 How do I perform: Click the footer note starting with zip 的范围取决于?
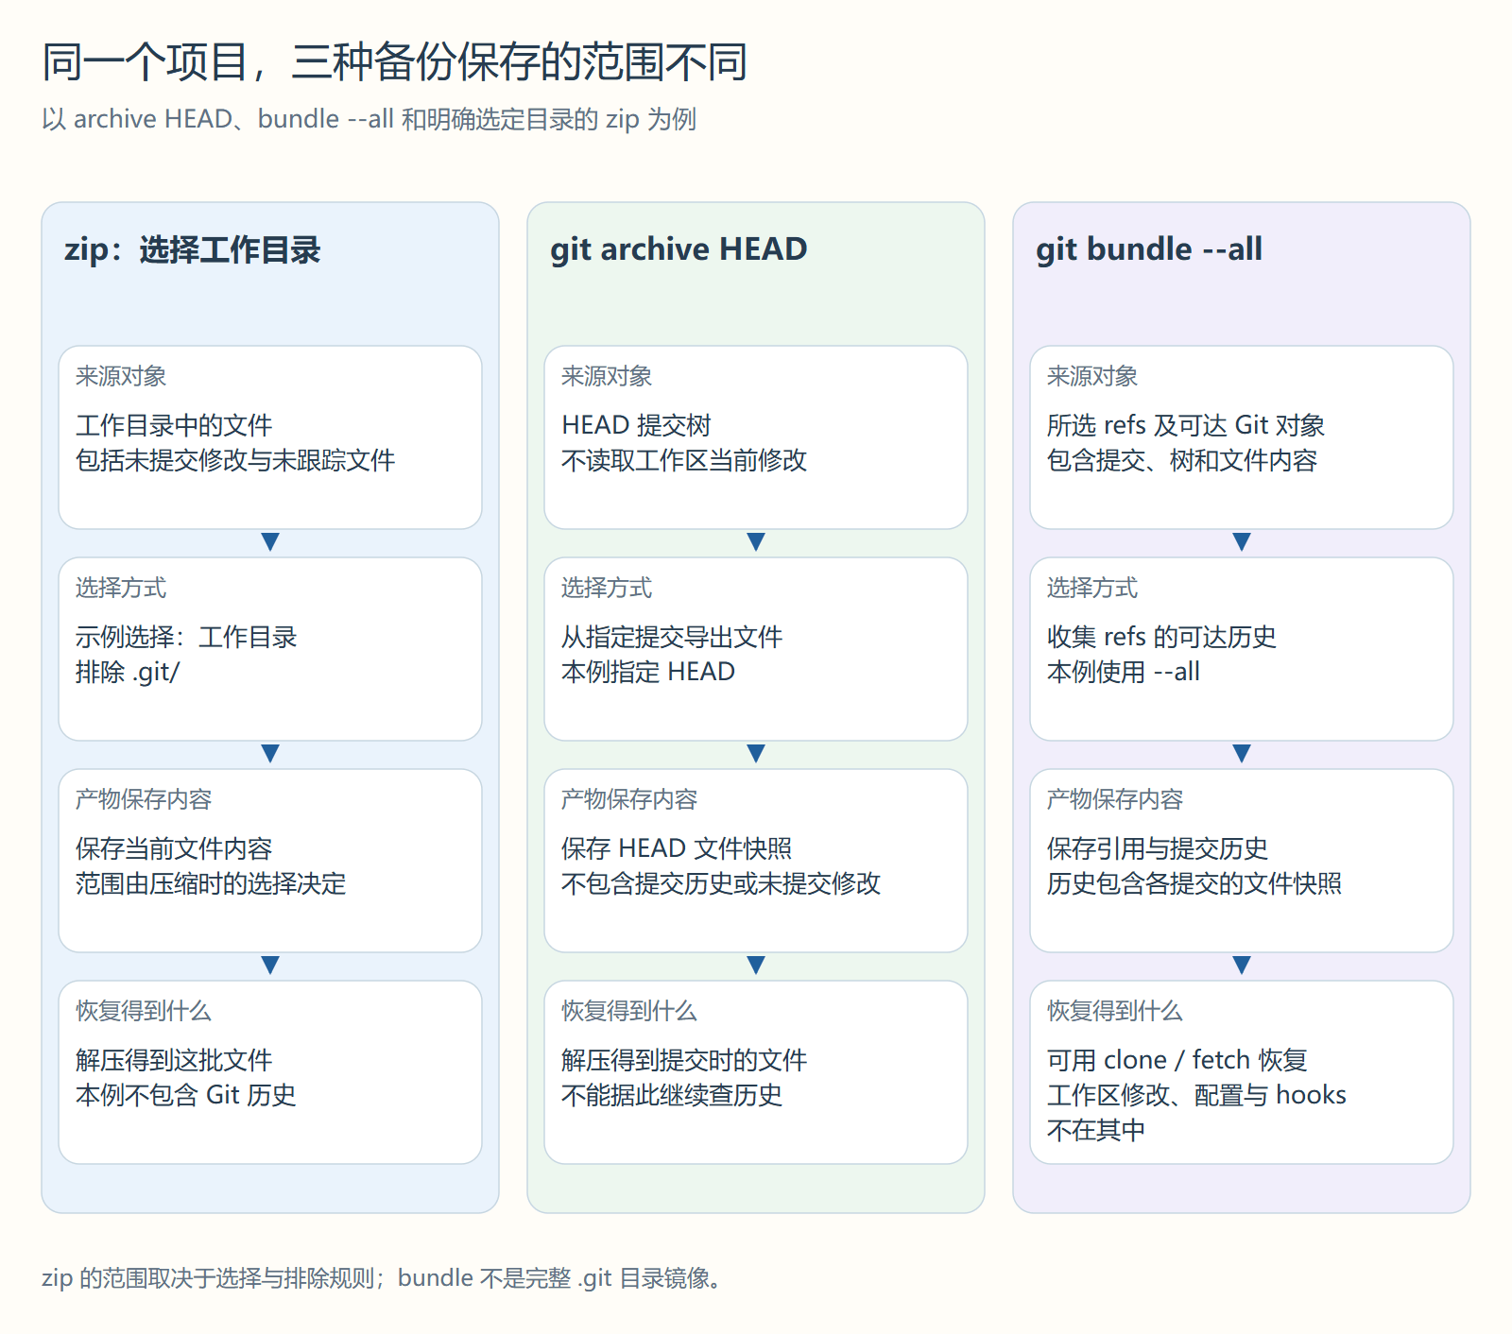click(385, 1278)
